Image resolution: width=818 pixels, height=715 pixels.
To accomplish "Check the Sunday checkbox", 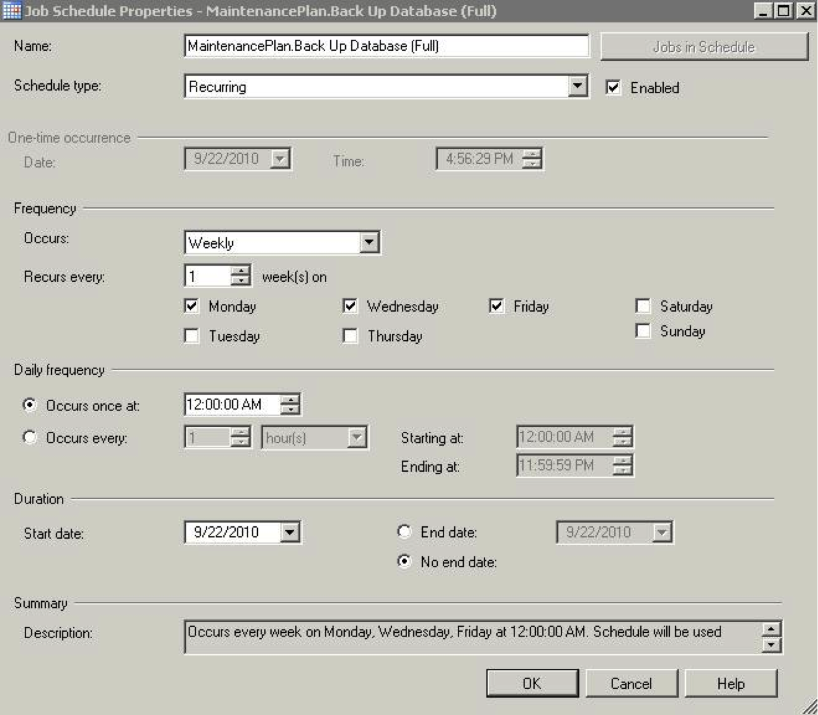I will click(643, 331).
